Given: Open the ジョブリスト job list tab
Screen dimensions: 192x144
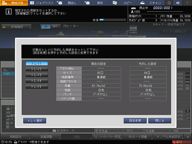Looking at the screenshot, I should [x=42, y=3].
